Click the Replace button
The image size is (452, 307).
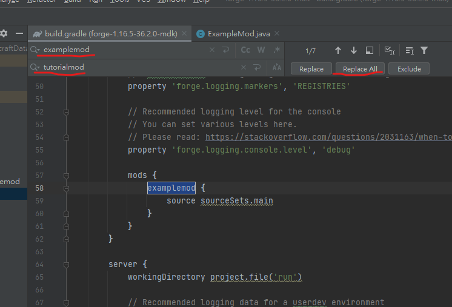[311, 69]
